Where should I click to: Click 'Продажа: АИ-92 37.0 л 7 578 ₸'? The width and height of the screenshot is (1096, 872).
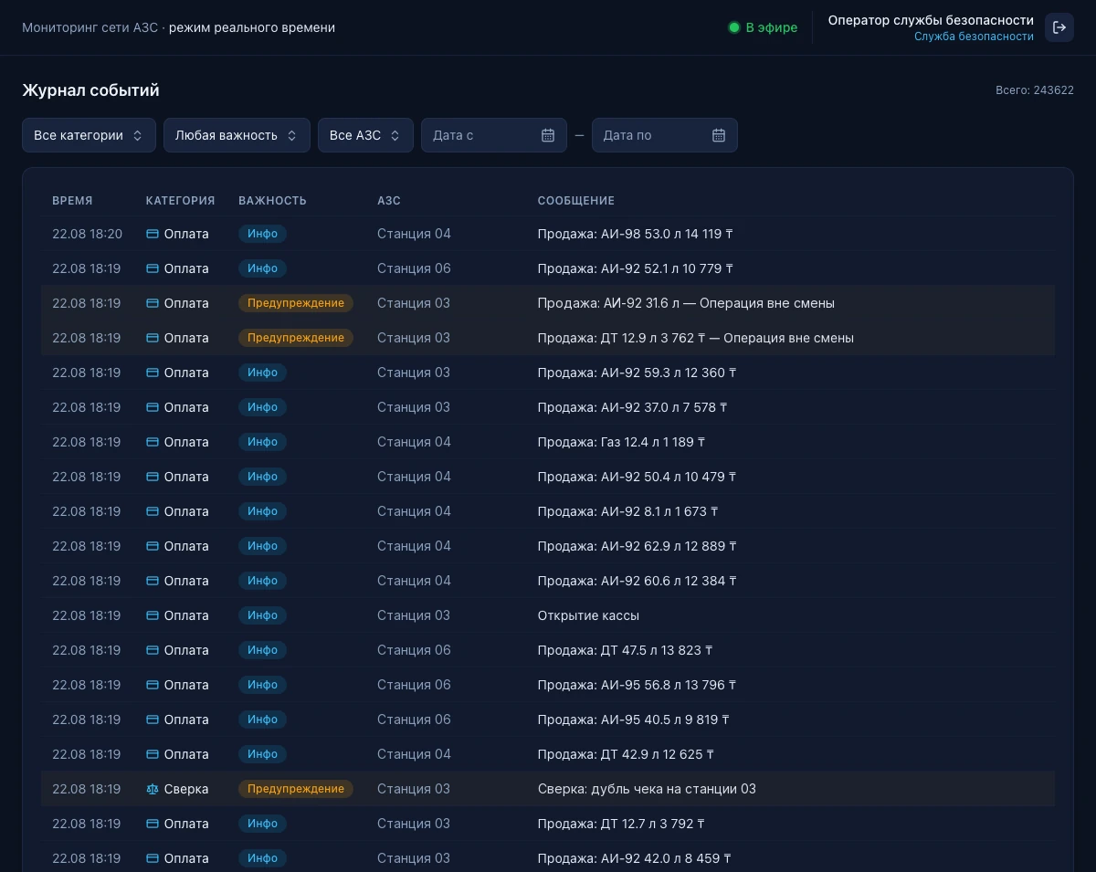[x=632, y=407]
